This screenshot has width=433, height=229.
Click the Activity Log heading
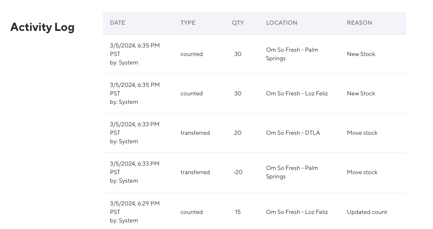click(42, 27)
